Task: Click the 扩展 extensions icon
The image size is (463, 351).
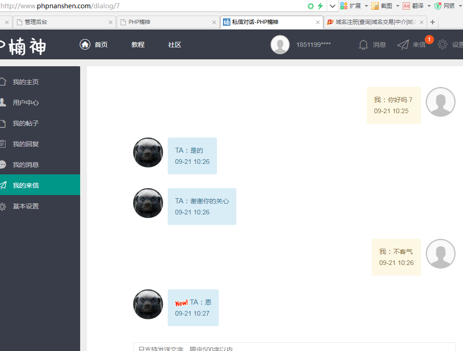Action: pos(344,6)
